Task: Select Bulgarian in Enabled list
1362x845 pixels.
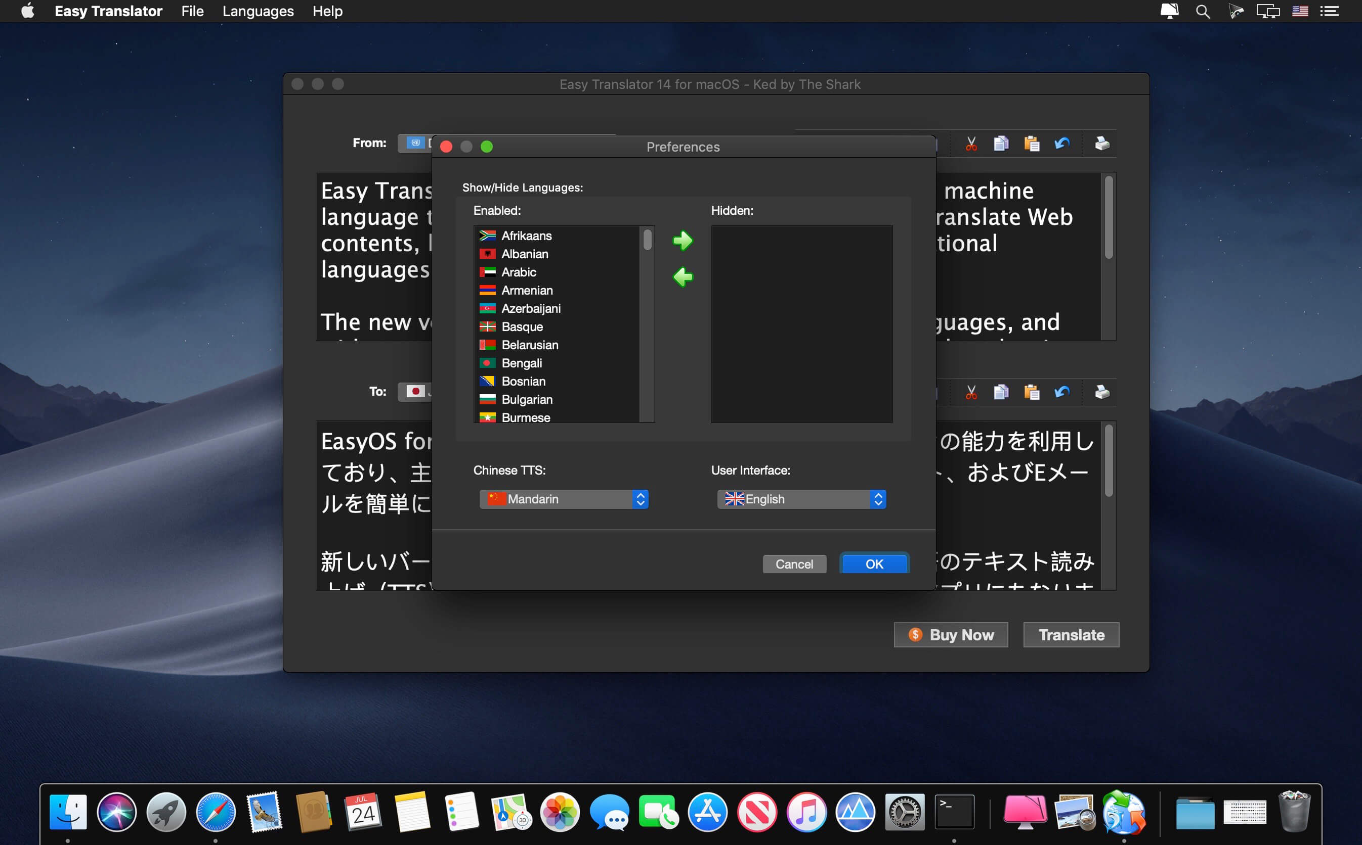Action: click(x=557, y=399)
